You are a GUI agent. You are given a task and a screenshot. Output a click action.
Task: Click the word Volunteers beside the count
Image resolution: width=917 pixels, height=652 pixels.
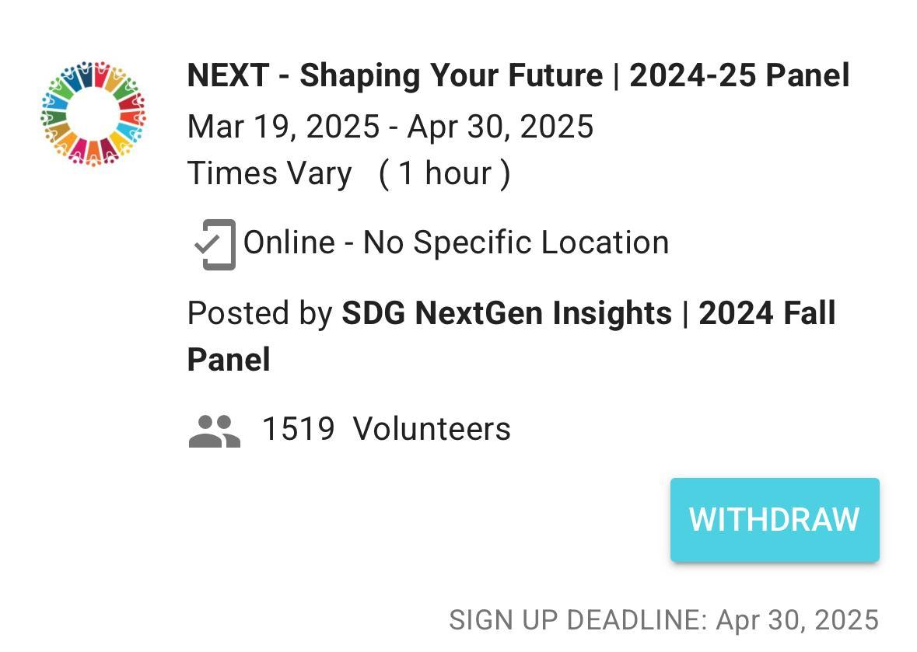pos(432,429)
